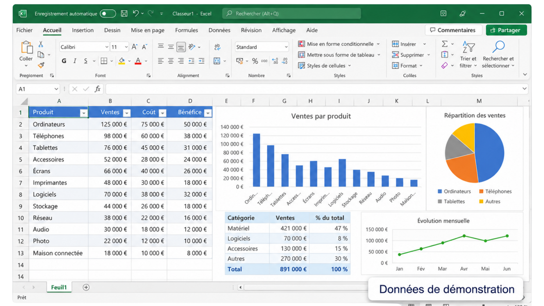This screenshot has width=544, height=306.
Task: Click the Save icon in title bar
Action: pos(124,14)
